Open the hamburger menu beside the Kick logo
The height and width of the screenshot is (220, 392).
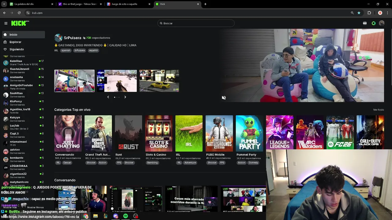click(x=6, y=23)
